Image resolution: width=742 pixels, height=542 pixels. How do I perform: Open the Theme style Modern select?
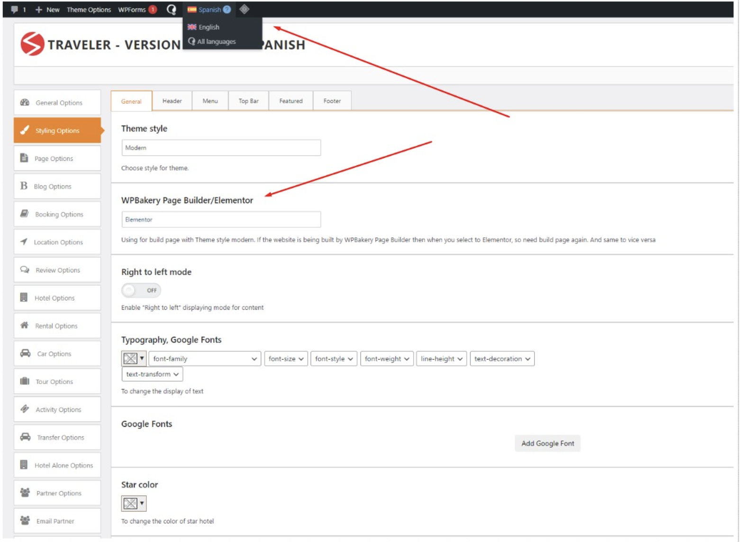[221, 148]
